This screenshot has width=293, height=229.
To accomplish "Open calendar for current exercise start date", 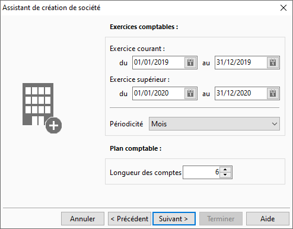I will [x=190, y=63].
